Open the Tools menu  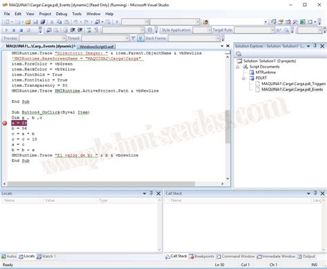[77, 14]
